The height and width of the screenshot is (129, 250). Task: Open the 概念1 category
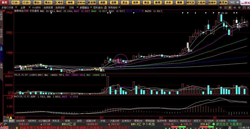click(37, 2)
